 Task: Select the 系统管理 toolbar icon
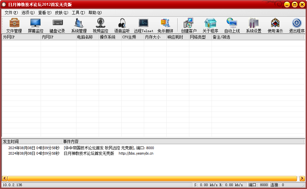point(79,25)
